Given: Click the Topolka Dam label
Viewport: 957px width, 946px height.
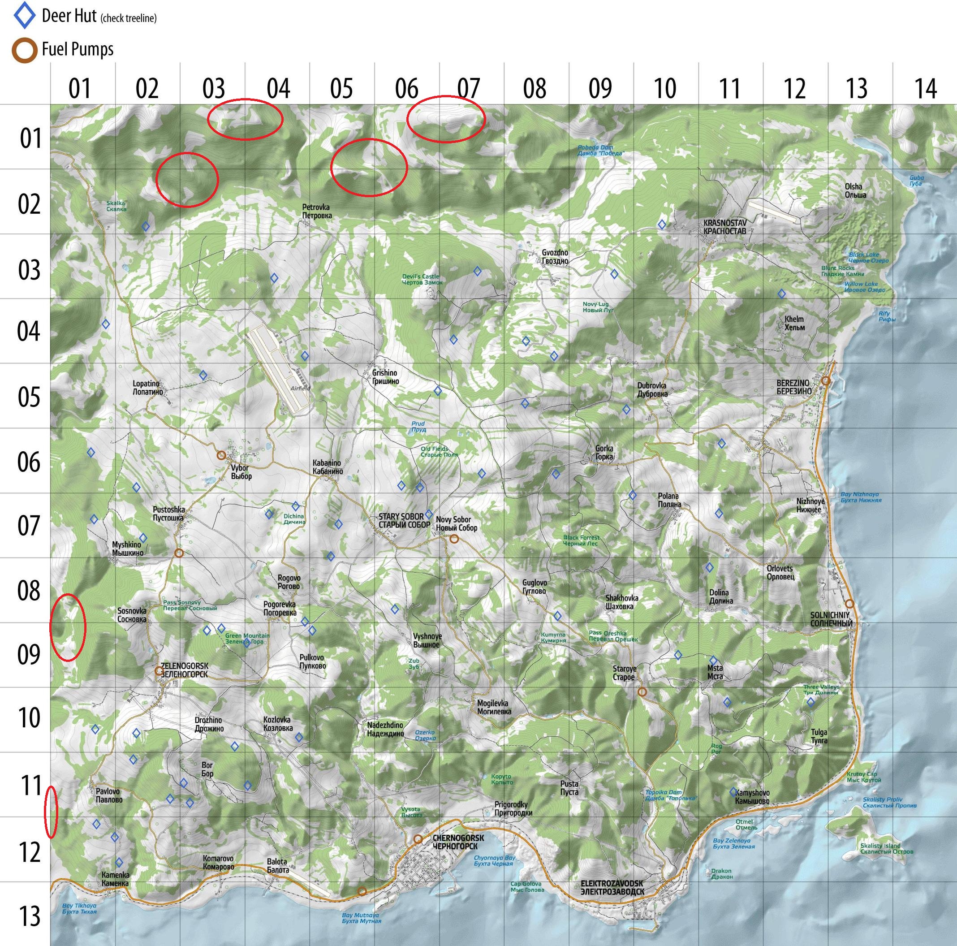Looking at the screenshot, I should 671,795.
